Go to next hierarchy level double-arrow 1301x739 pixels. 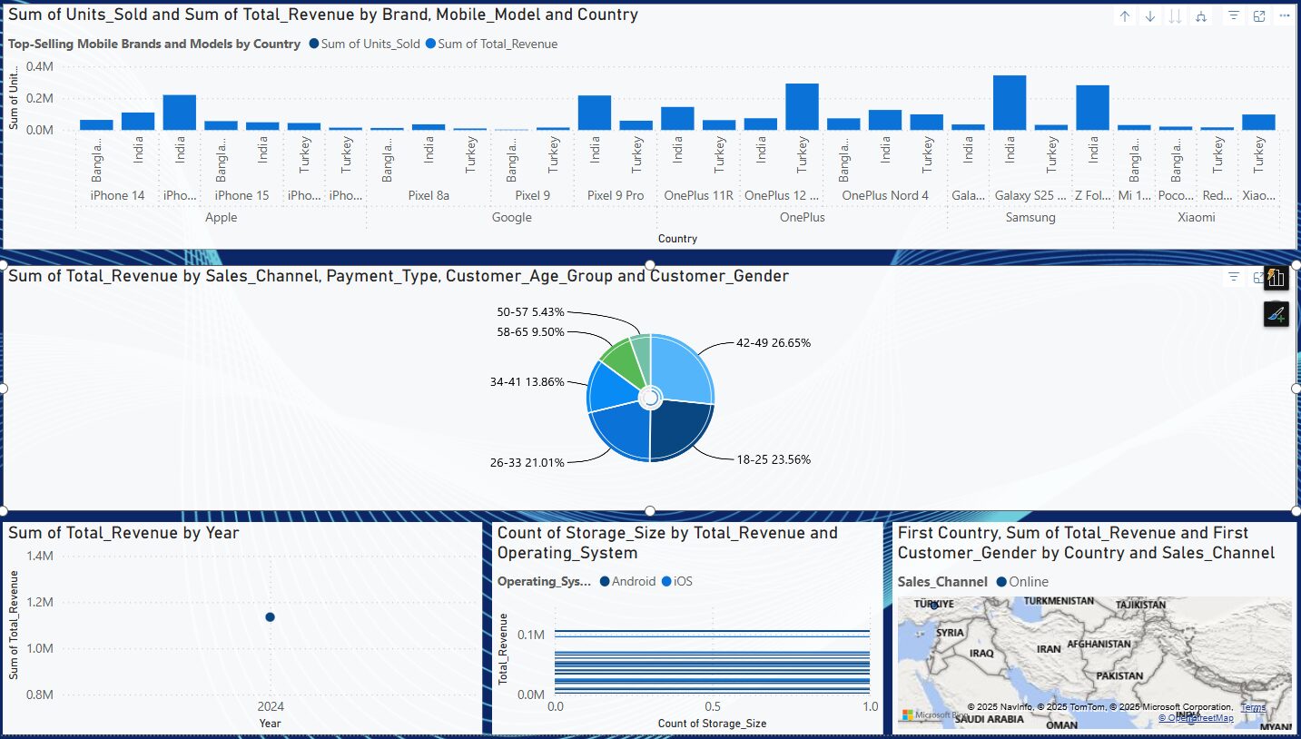(x=1176, y=16)
